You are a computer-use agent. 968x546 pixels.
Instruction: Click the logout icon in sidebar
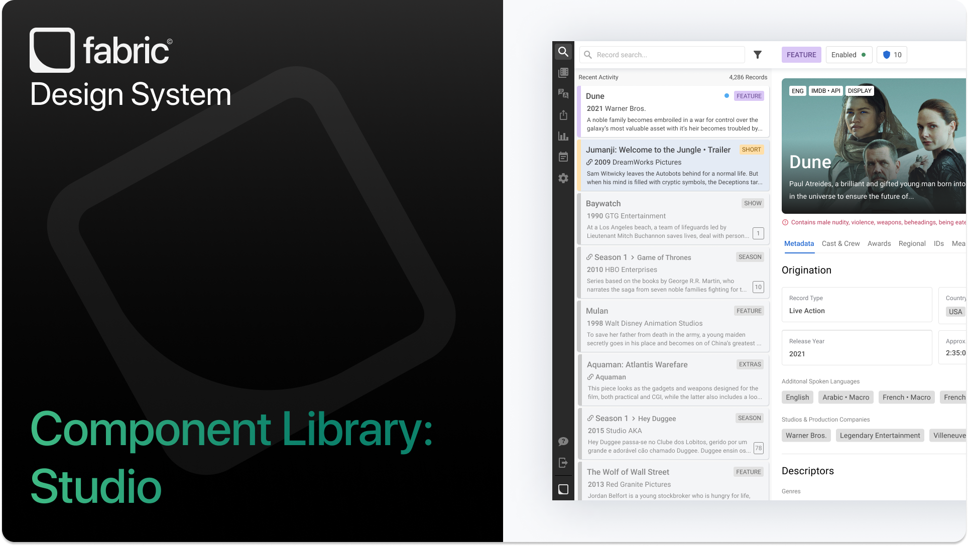[563, 463]
